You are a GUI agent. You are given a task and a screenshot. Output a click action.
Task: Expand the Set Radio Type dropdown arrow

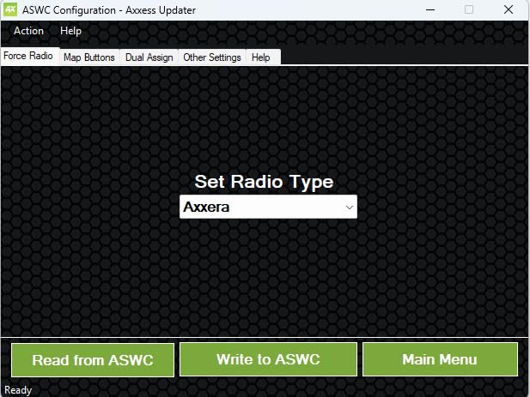tap(349, 208)
